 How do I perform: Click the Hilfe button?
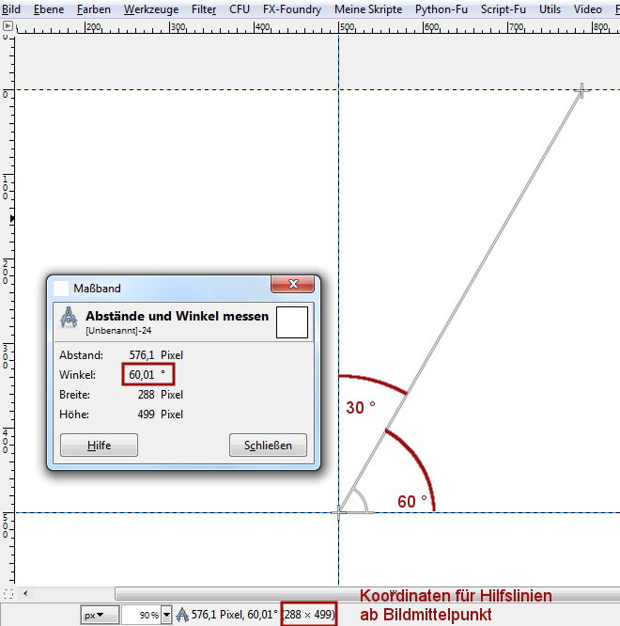click(x=99, y=446)
